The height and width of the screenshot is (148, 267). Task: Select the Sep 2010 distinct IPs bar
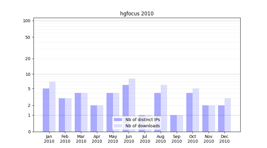pos(174,123)
